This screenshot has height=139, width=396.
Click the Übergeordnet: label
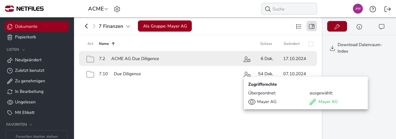[x=262, y=93]
